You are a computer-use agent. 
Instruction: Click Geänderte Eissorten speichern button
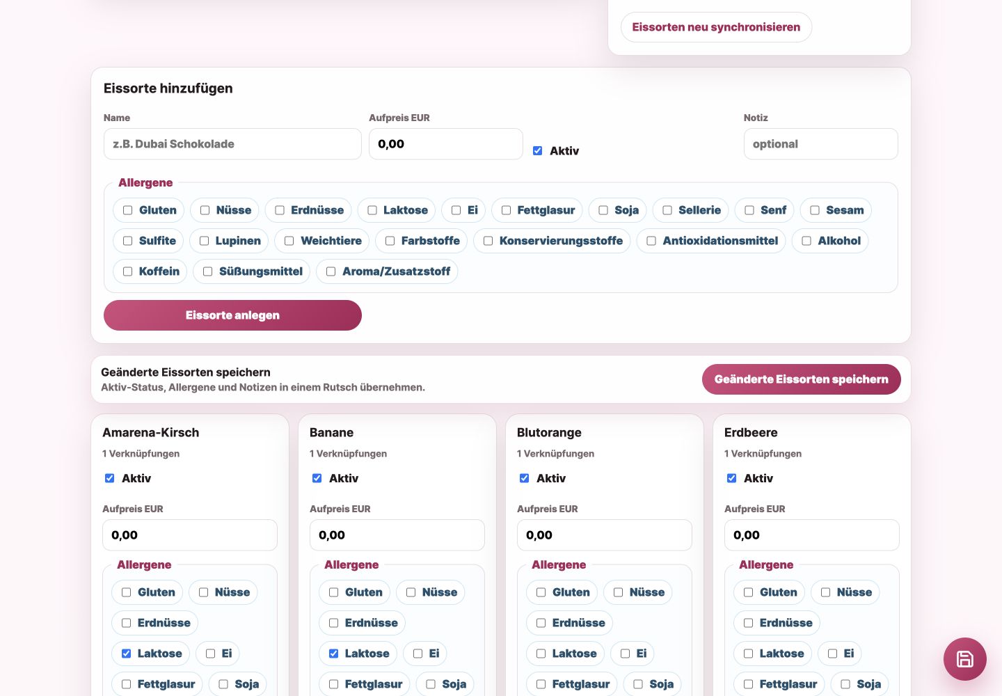(801, 379)
